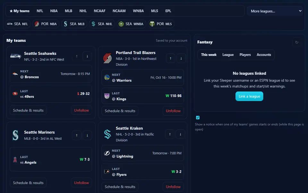
Task: Select the SEA NHL team chip
Action: pos(102,24)
